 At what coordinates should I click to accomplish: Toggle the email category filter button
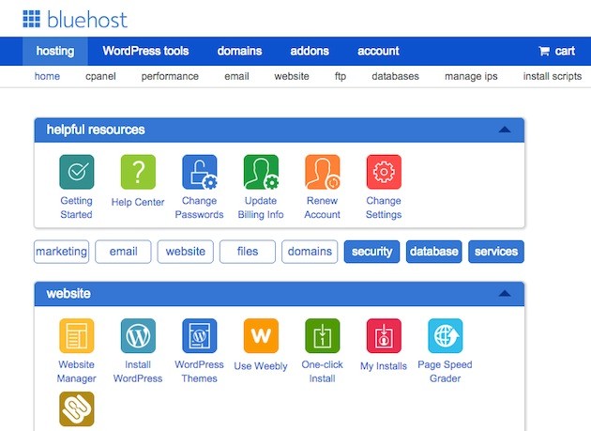click(x=123, y=252)
